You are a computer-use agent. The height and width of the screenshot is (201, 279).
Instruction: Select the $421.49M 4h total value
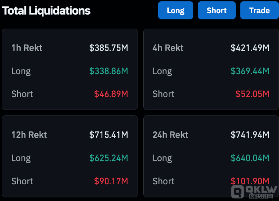(250, 48)
